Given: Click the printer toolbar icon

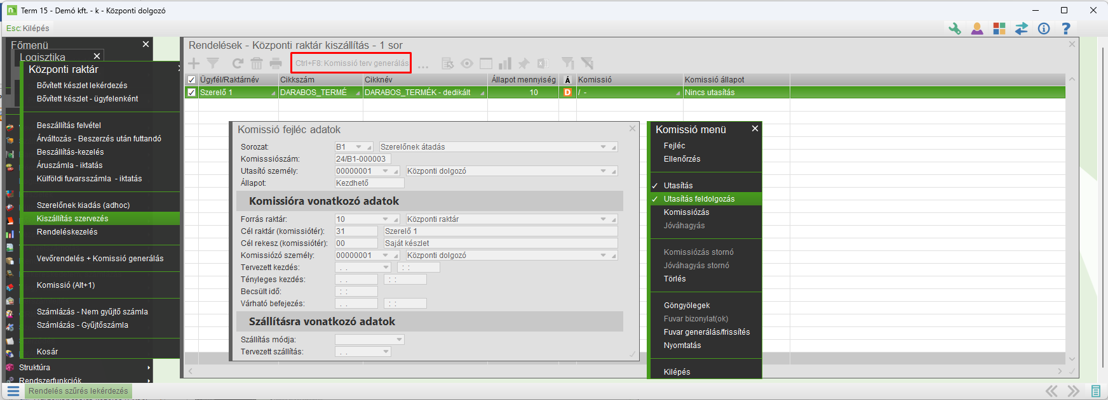Looking at the screenshot, I should (276, 63).
